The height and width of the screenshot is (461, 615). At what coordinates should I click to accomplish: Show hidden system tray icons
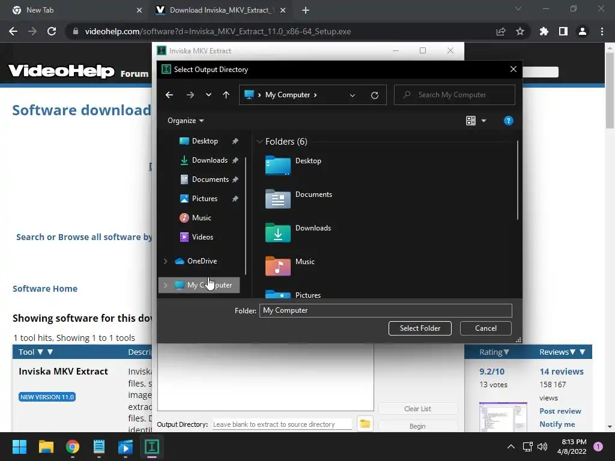point(510,447)
